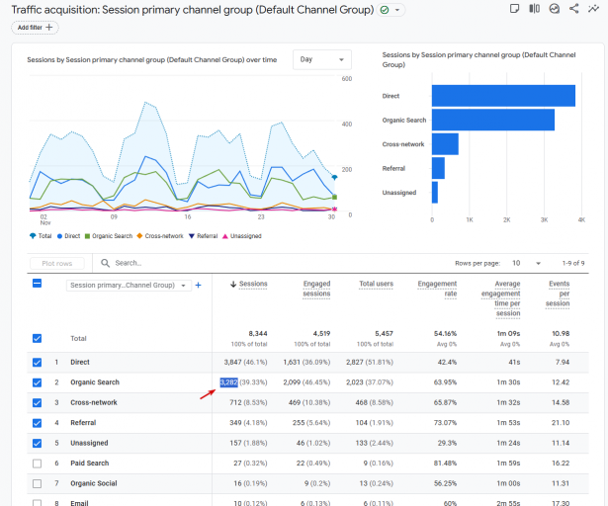
Task: Expand the Rows per page dropdown
Action: click(526, 264)
